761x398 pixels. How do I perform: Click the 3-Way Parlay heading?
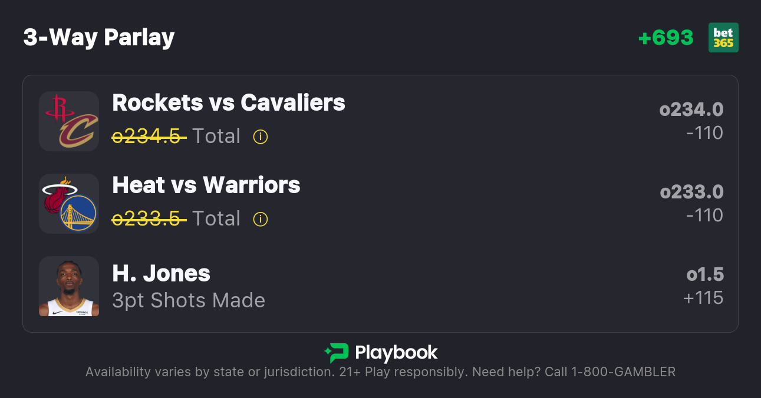click(99, 38)
